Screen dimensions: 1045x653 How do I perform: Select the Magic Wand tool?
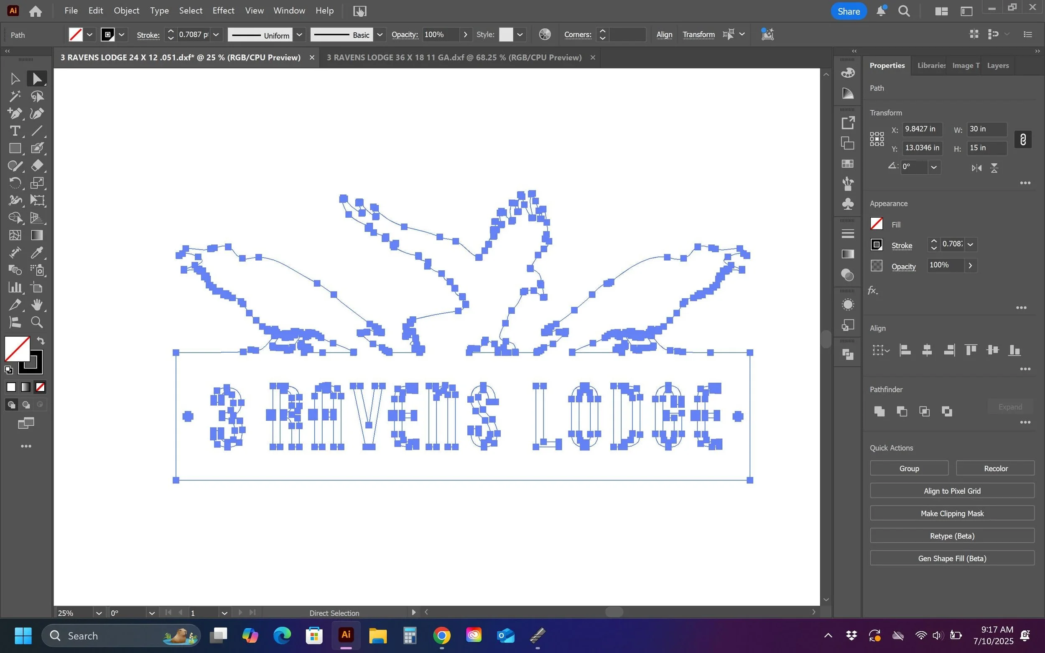click(15, 96)
